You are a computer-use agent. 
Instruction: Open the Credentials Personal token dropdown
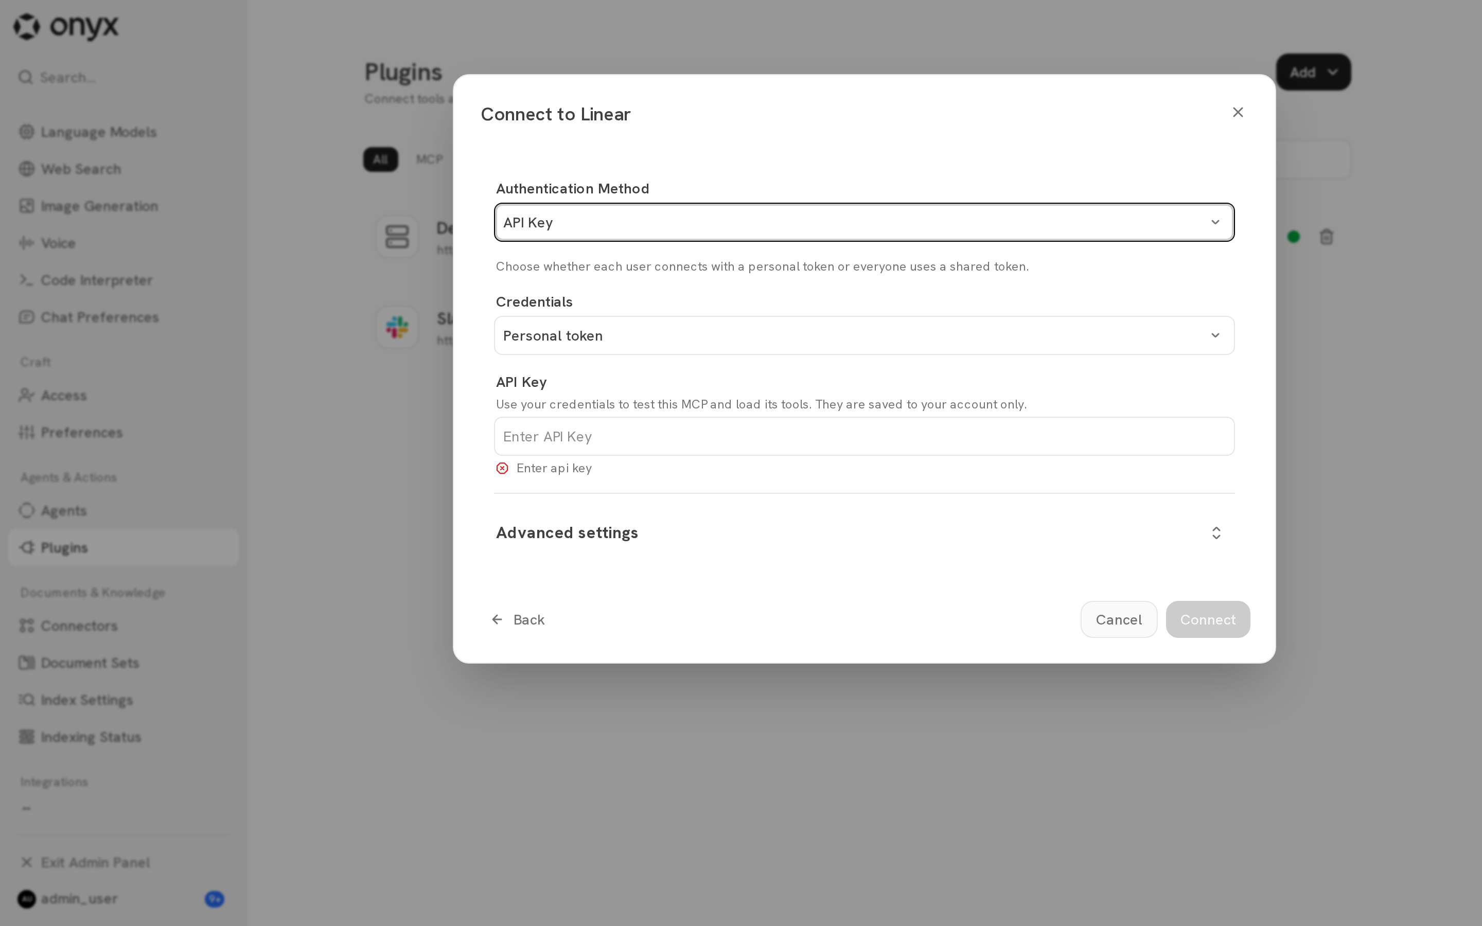(864, 335)
